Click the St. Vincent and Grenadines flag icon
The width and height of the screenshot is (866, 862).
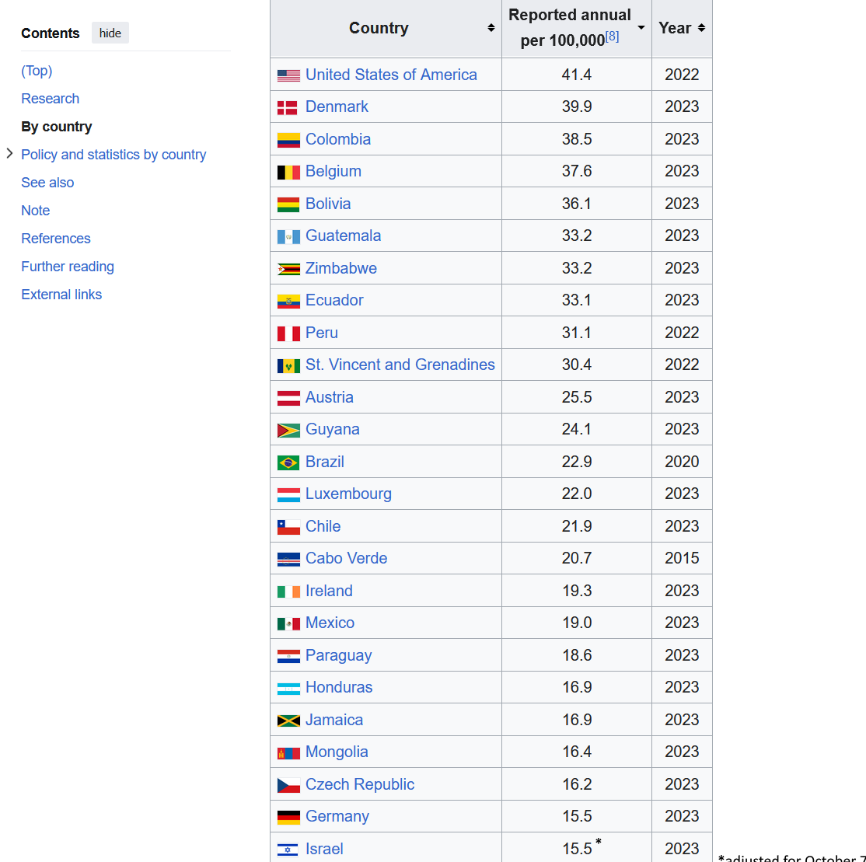tap(288, 365)
